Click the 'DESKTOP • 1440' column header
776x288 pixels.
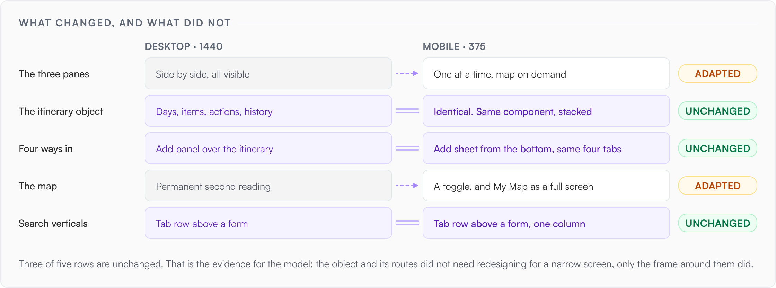point(184,46)
